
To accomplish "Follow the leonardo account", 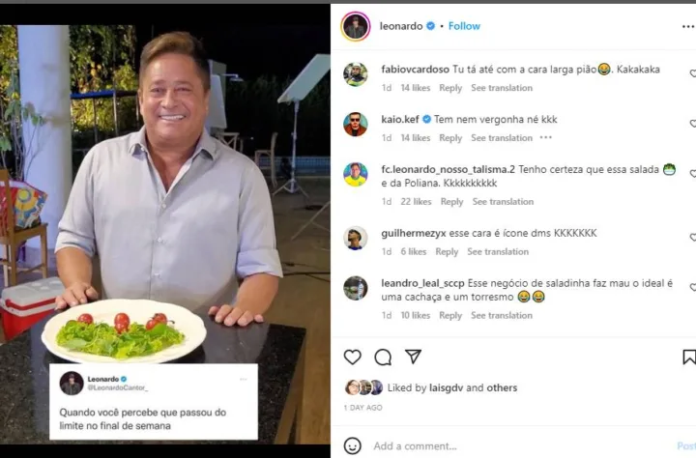I will click(464, 26).
